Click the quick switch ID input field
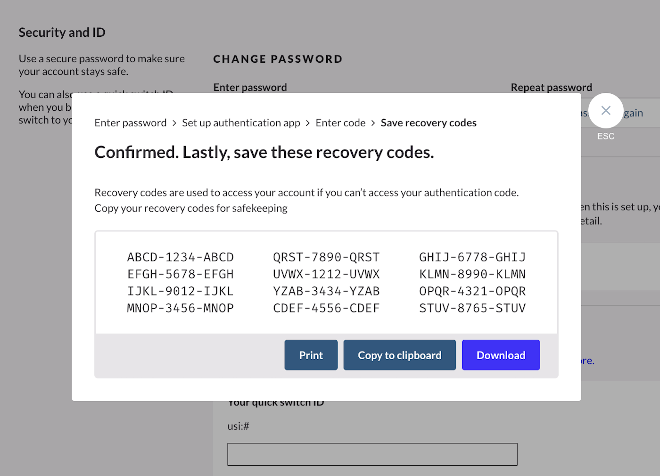660x476 pixels. click(372, 454)
